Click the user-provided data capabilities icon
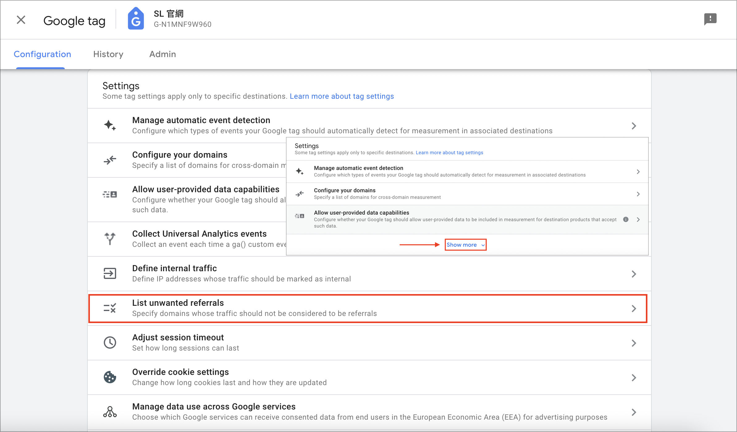 pos(110,194)
